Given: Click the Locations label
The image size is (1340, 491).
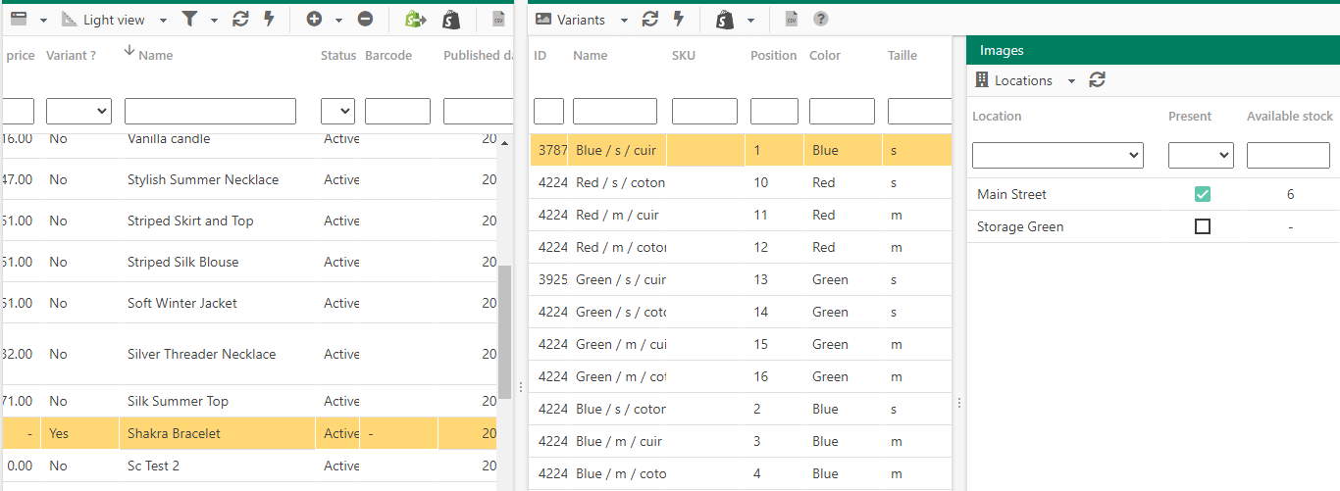Looking at the screenshot, I should (x=1023, y=80).
